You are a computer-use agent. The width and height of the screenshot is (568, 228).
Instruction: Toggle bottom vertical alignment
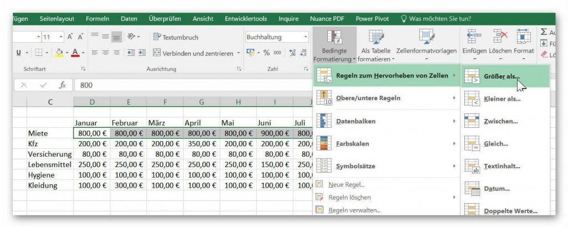pos(116,37)
